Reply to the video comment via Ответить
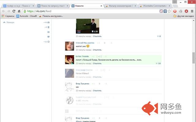This screenshot has height=122, width=196. (x=97, y=36)
